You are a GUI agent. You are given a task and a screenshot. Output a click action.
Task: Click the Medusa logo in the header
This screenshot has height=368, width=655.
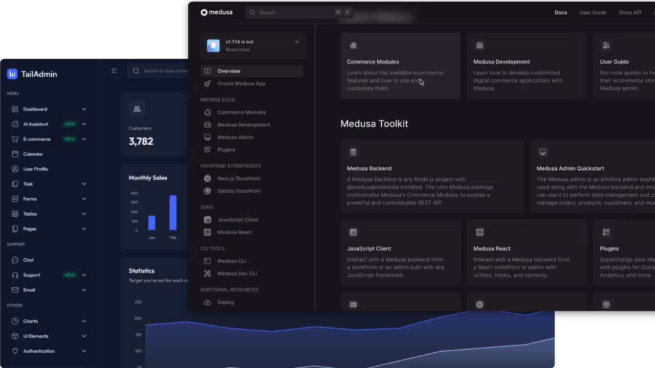(x=216, y=12)
